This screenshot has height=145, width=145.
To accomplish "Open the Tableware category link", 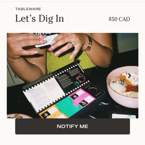I will [28, 9].
